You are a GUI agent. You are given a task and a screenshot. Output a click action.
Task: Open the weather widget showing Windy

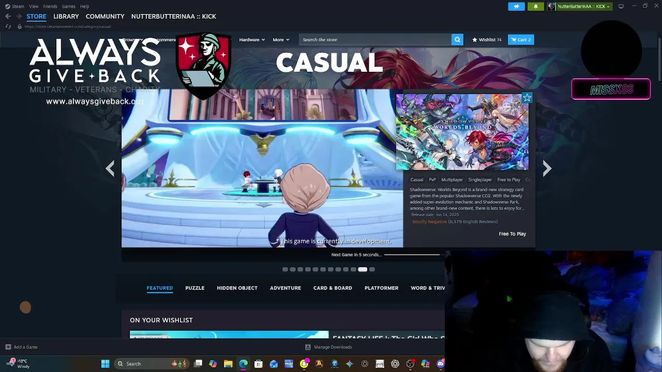pos(18,364)
